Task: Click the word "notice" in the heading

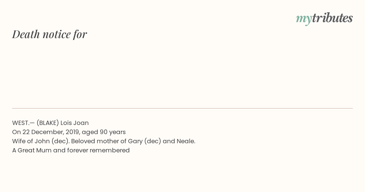Action: [x=57, y=35]
